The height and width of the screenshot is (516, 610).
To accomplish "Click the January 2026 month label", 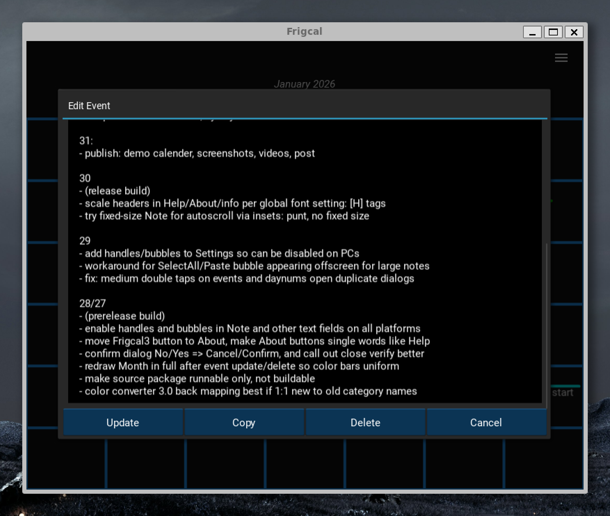I will pyautogui.click(x=304, y=84).
